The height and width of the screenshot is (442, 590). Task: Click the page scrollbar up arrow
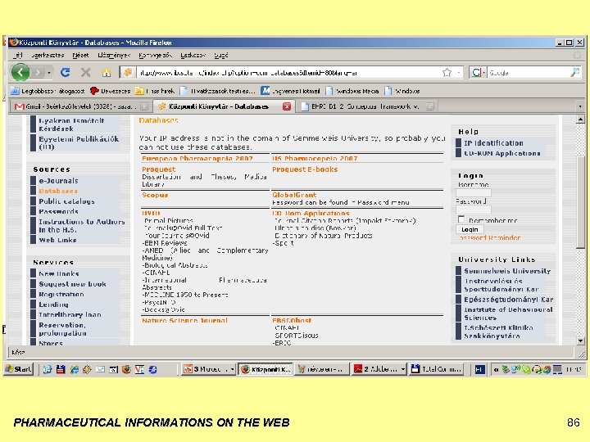point(580,120)
